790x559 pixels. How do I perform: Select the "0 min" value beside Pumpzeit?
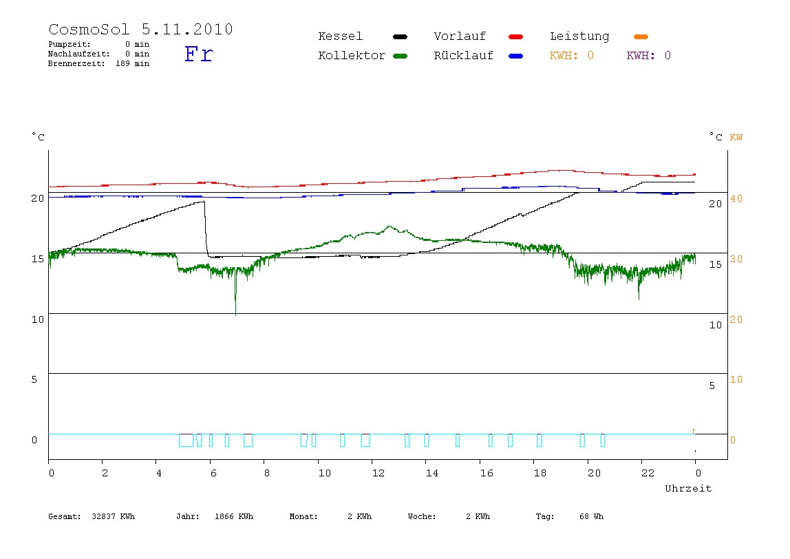(137, 44)
